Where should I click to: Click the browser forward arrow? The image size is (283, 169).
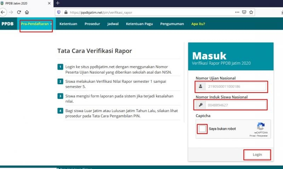(x=11, y=12)
